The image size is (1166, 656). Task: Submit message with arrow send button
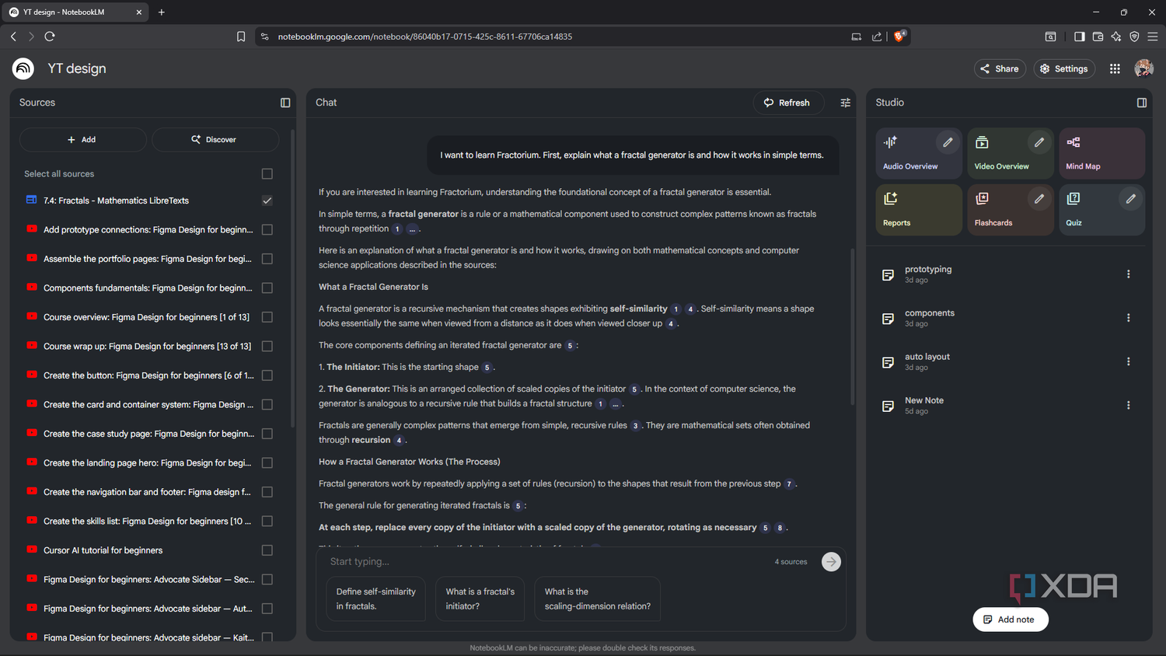pyautogui.click(x=831, y=562)
